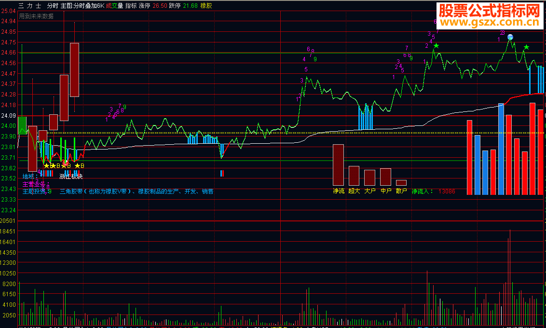Click the 超大 order bar

[354, 176]
